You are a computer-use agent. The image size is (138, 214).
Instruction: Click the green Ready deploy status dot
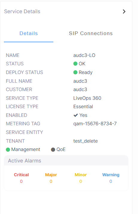[75, 72]
